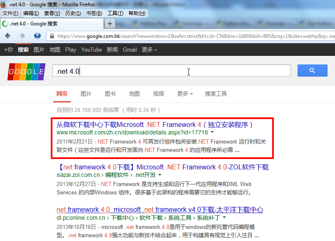The image size is (335, 241).
Task: Expand arrow next to microsoft.com URL
Action: pyautogui.click(x=212, y=132)
